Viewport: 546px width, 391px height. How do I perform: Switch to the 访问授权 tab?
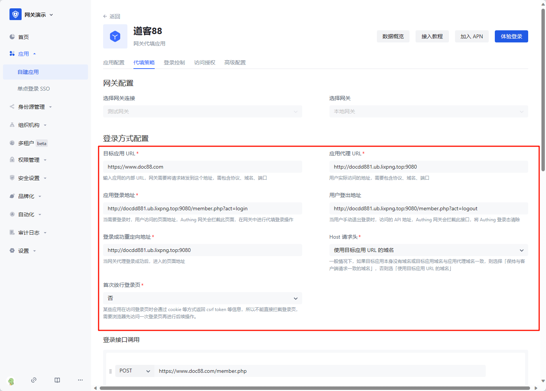coord(204,62)
